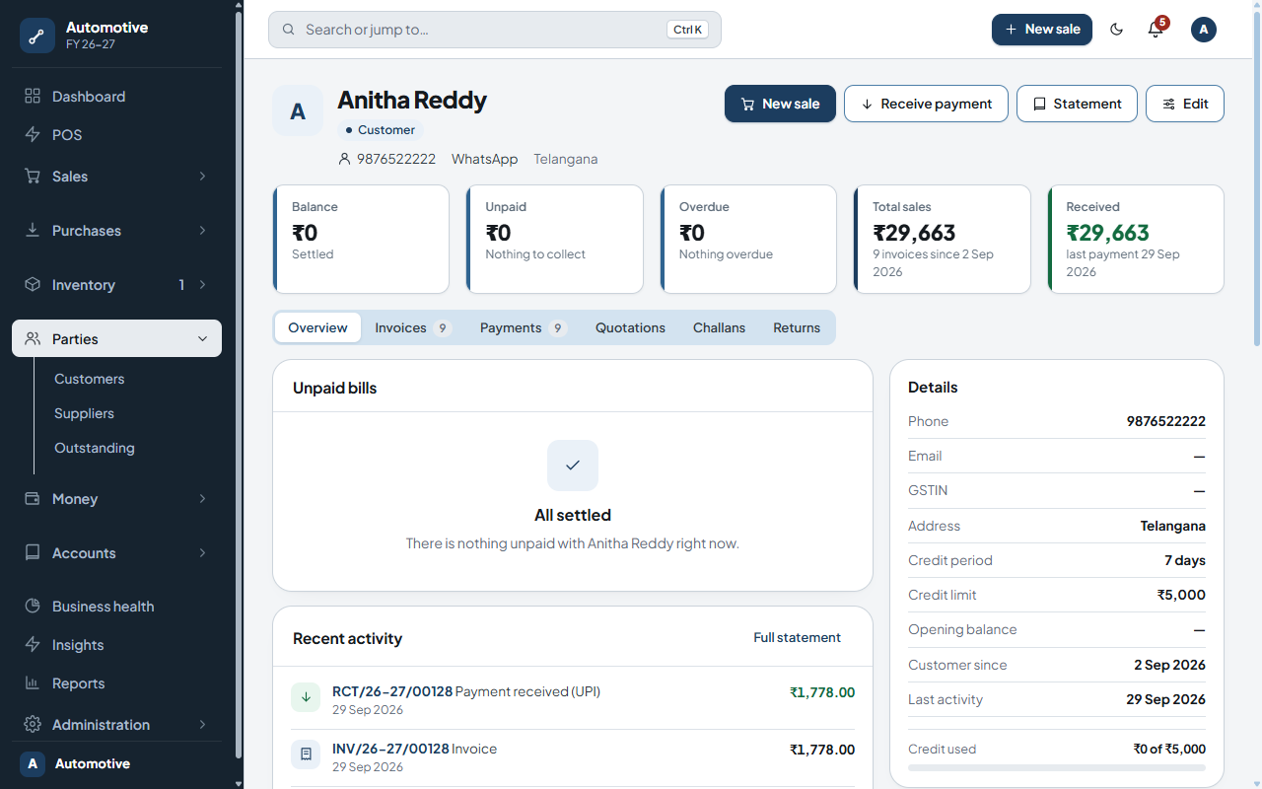The height and width of the screenshot is (789, 1262).
Task: Click the invoice document icon for INV/26-27/00128
Action: tap(306, 754)
